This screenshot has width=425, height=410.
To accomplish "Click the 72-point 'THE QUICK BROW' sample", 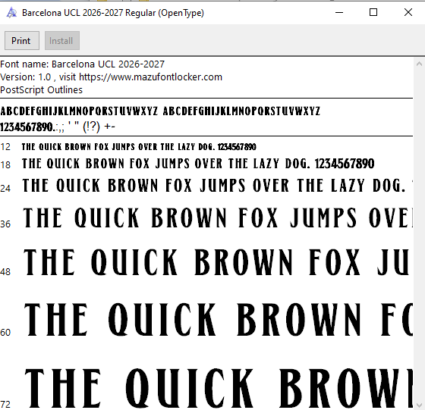I will click(x=219, y=388).
